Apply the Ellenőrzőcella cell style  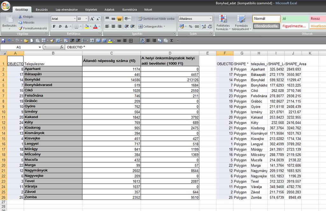pyautogui.click(x=266, y=26)
